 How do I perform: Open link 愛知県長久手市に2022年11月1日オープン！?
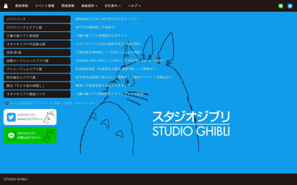pyautogui.click(x=108, y=19)
